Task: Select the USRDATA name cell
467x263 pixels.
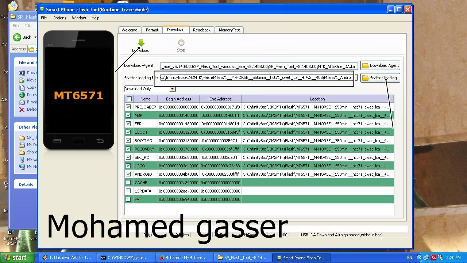Action: coord(146,191)
